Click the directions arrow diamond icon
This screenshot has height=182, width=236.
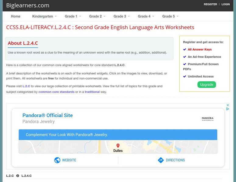tap(160, 160)
